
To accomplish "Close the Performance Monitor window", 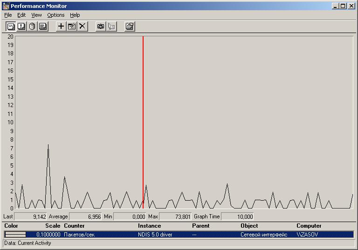I will point(351,6).
